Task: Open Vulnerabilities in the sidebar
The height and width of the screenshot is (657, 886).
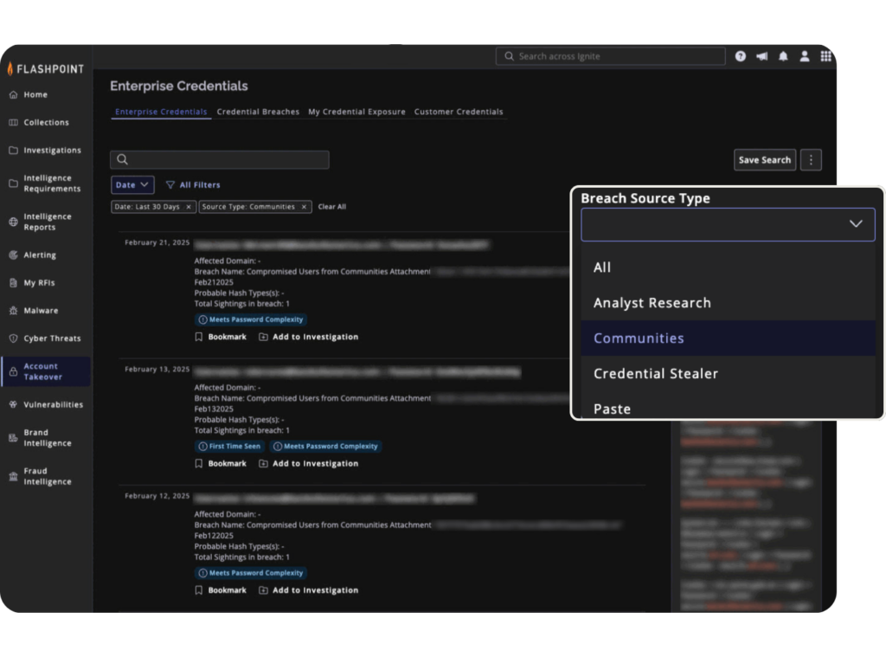Action: pyautogui.click(x=47, y=404)
